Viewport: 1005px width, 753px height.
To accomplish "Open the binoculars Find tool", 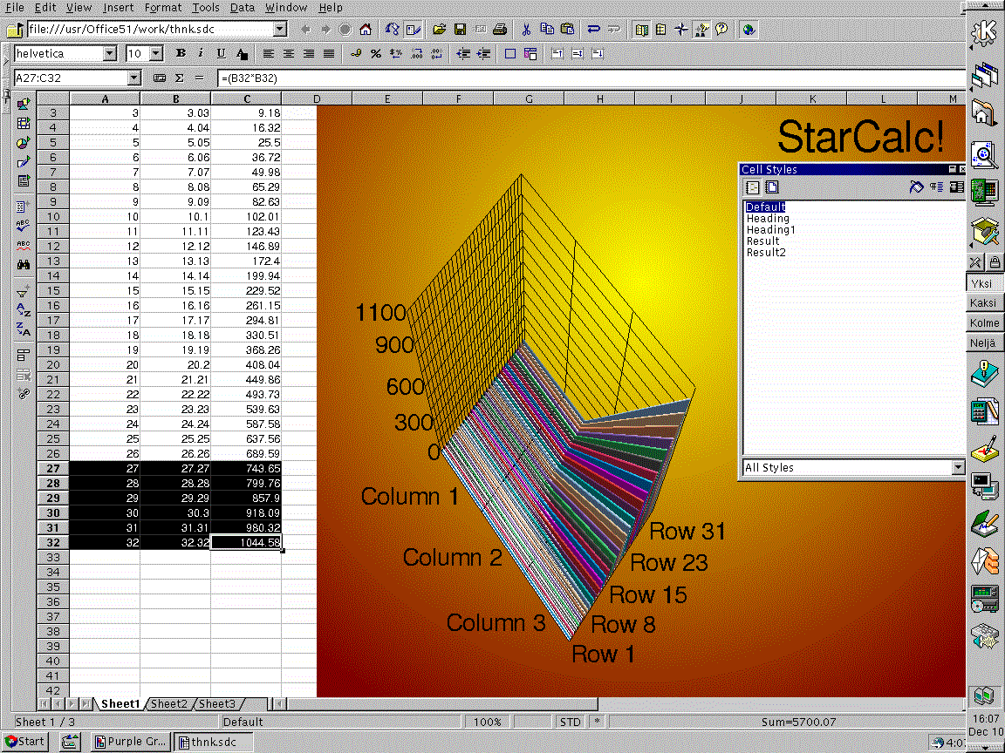I will tap(24, 264).
